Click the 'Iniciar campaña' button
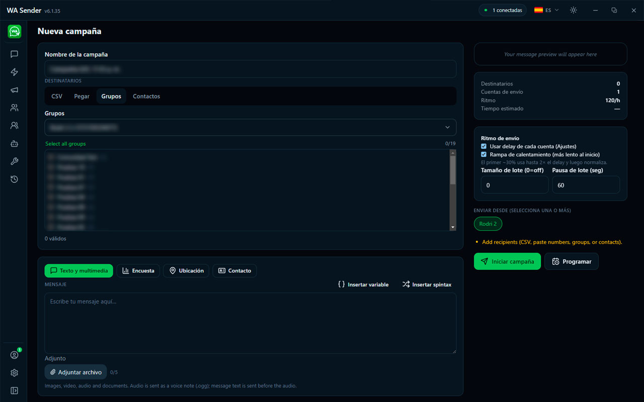Screen dimensions: 644x402 507,261
